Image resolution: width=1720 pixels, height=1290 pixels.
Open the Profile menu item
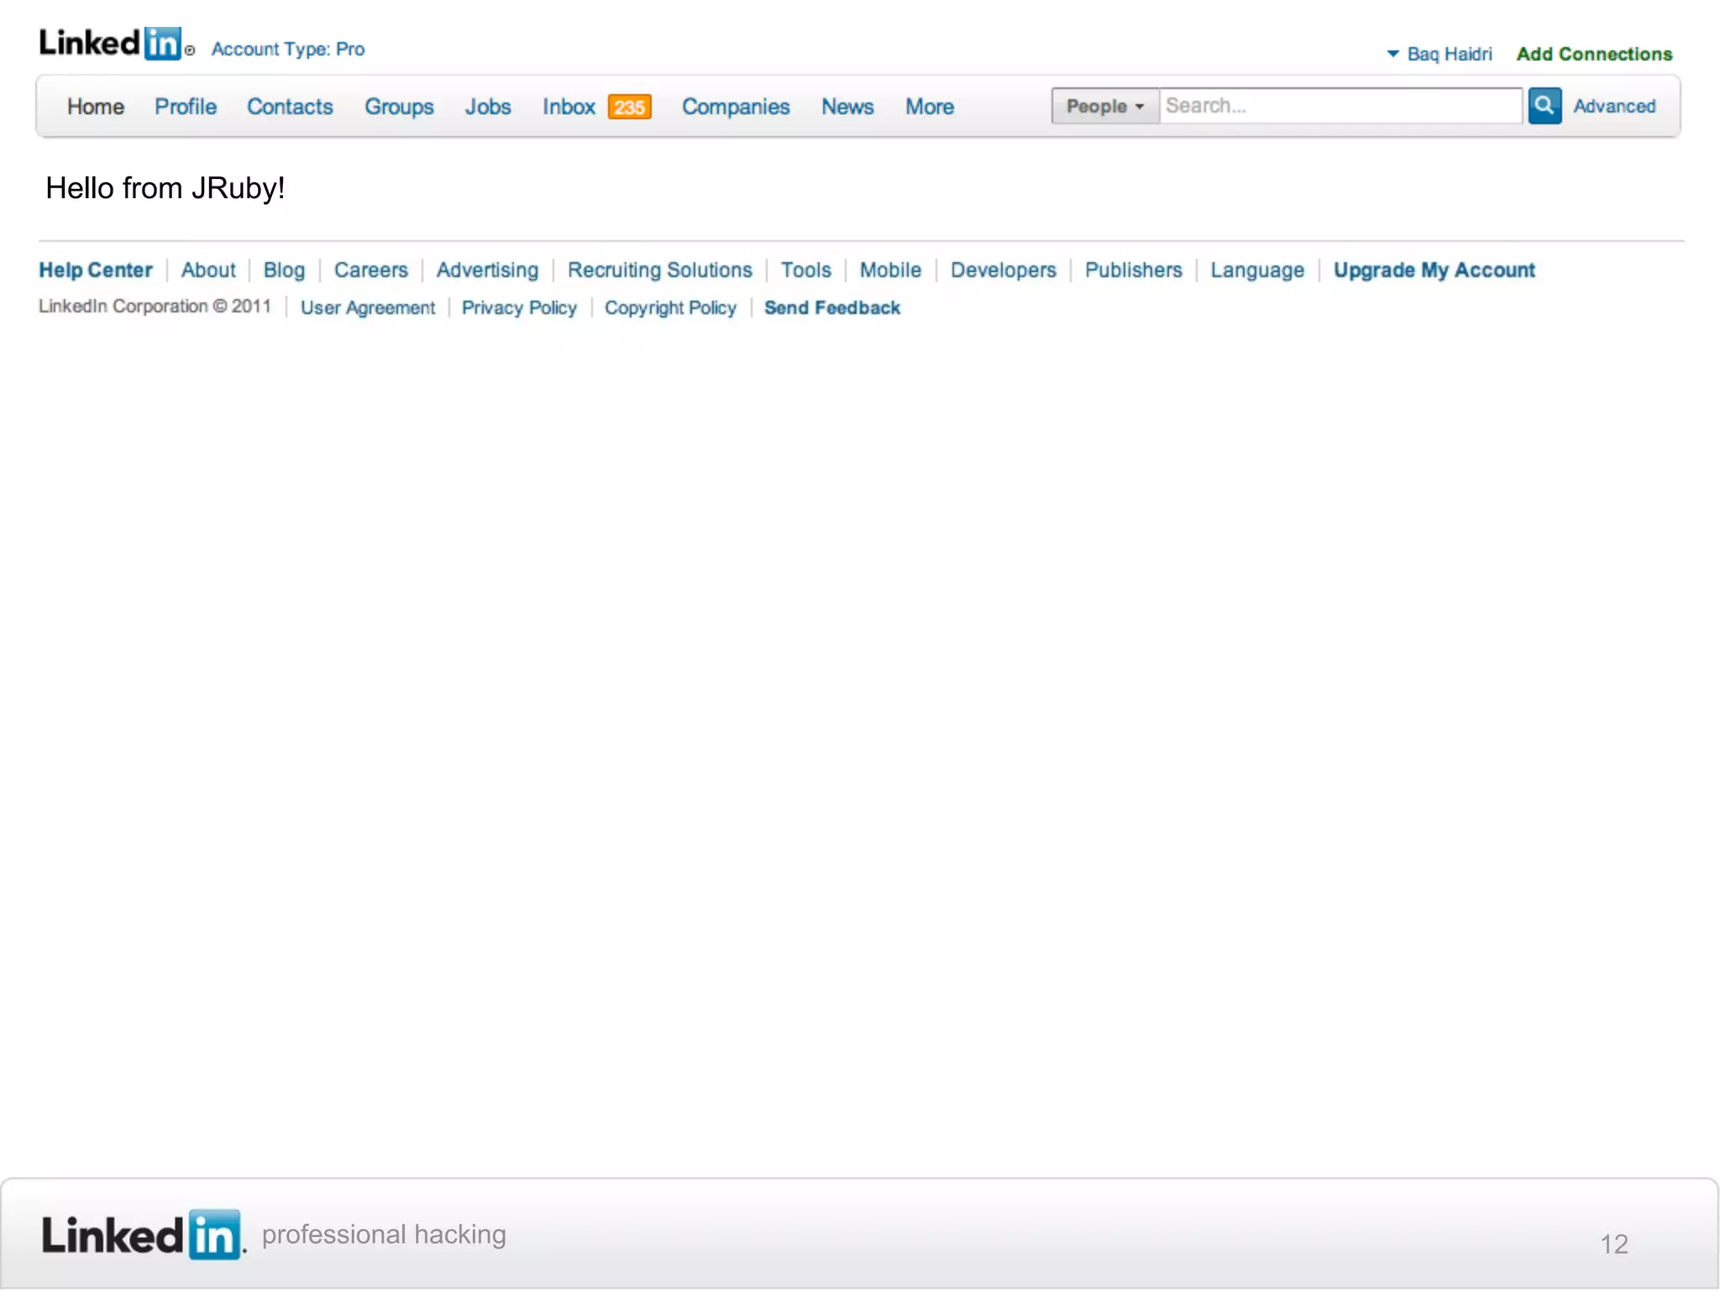(x=186, y=107)
